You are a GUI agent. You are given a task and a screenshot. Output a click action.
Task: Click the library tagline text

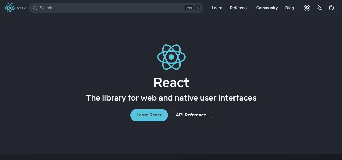[x=171, y=98]
